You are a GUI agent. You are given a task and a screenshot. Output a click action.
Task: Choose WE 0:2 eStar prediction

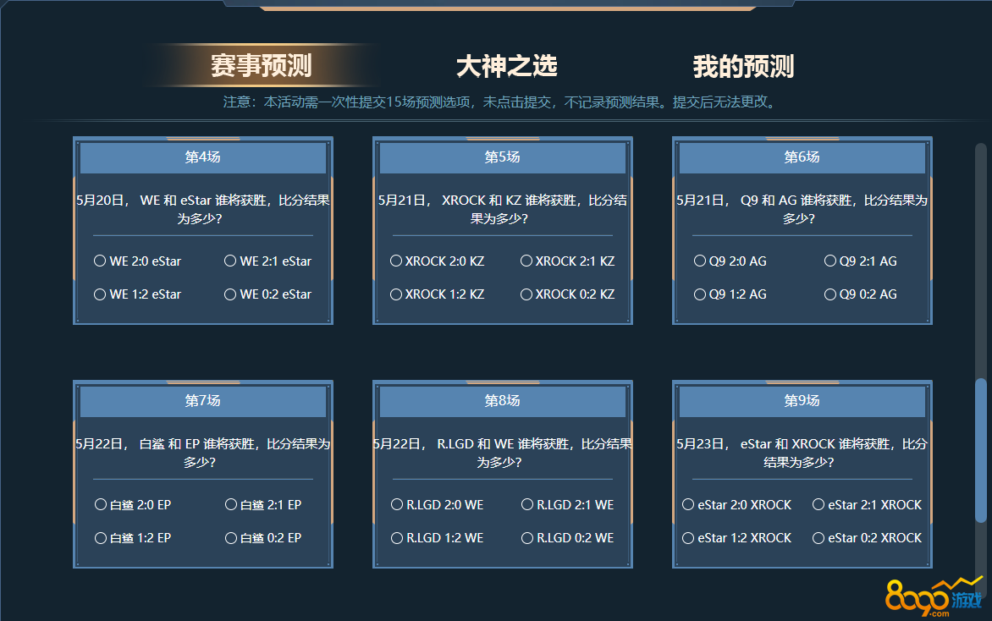tap(230, 294)
